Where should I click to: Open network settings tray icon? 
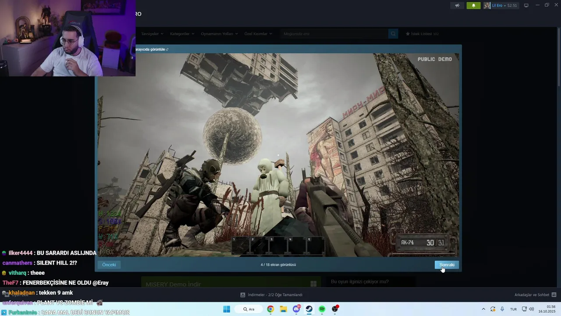[x=524, y=309]
